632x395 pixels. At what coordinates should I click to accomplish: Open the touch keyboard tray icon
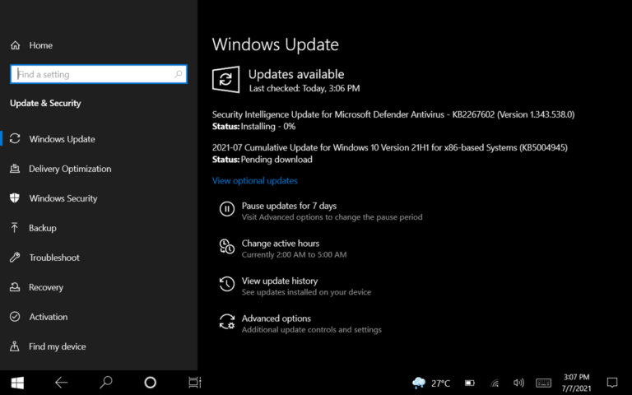coord(543,383)
